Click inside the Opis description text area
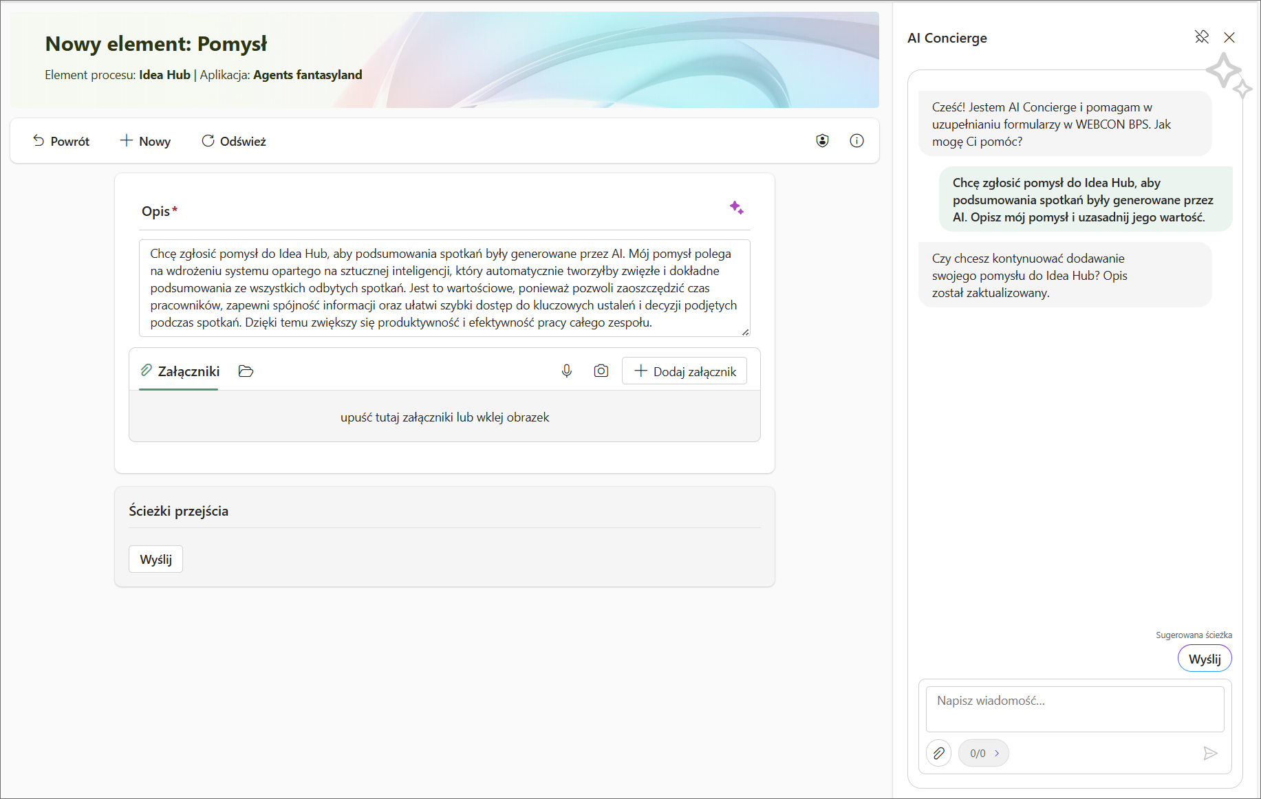This screenshot has width=1261, height=799. pyautogui.click(x=444, y=287)
